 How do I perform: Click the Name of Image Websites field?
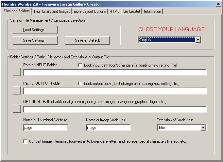108,128
